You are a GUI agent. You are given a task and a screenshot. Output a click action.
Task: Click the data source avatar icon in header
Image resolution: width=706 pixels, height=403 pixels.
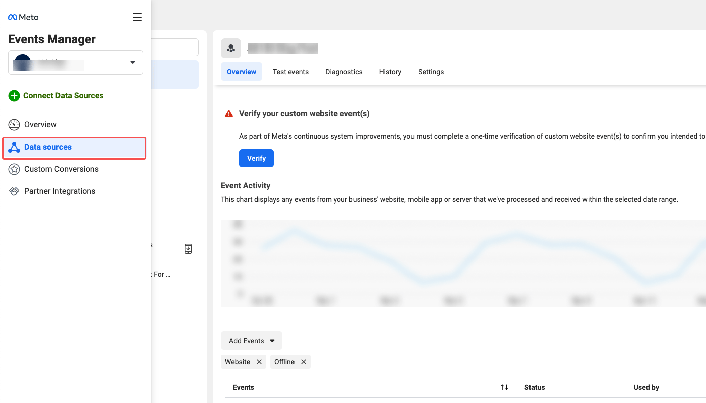point(231,48)
